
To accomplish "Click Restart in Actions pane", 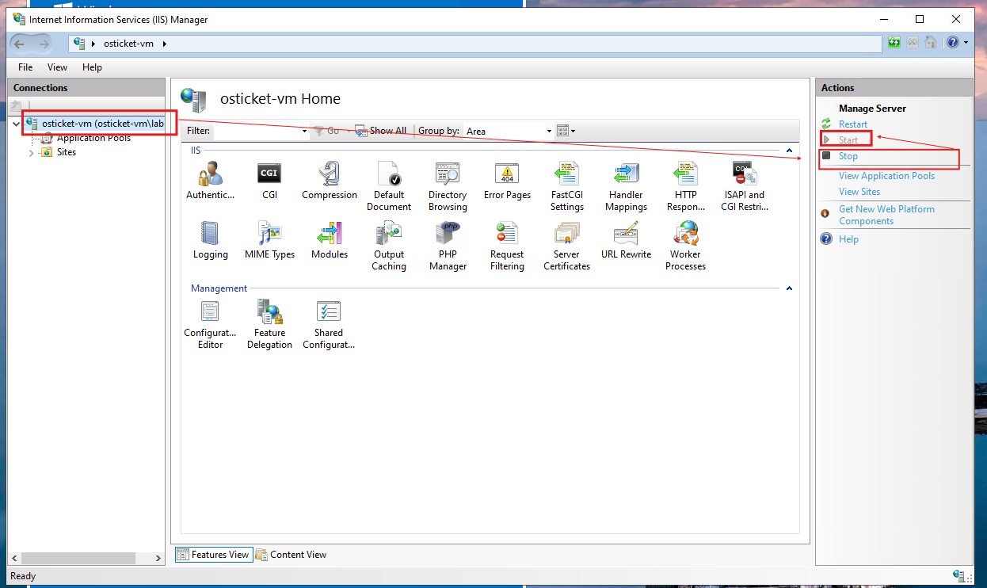I will (x=852, y=124).
